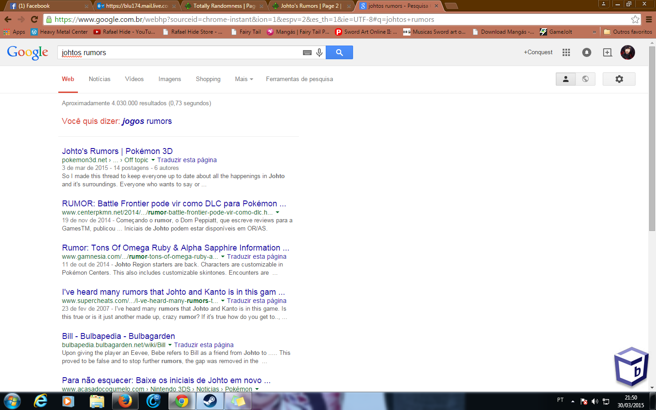The height and width of the screenshot is (410, 656).
Task: Bookmark this page with star icon
Action: tap(635, 19)
